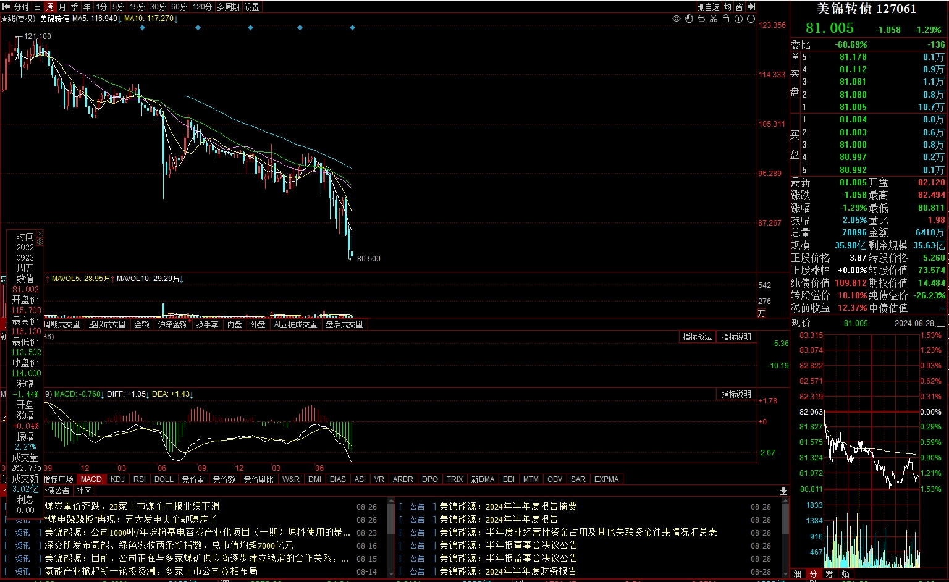The image size is (949, 582).
Task: Click the undo arrow icon above chart
Action: (x=701, y=19)
